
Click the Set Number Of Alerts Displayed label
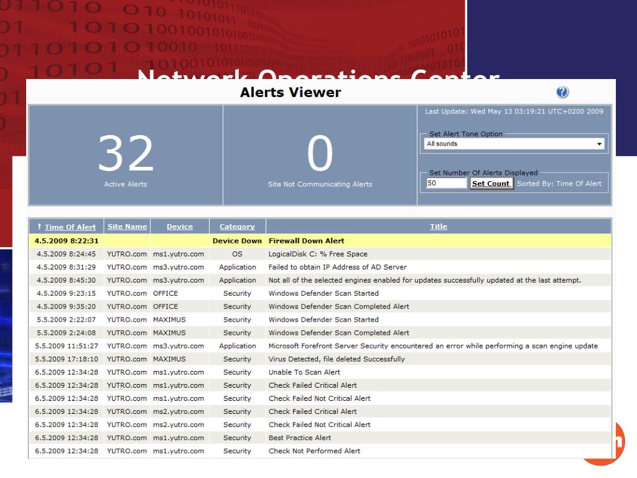[x=483, y=173]
